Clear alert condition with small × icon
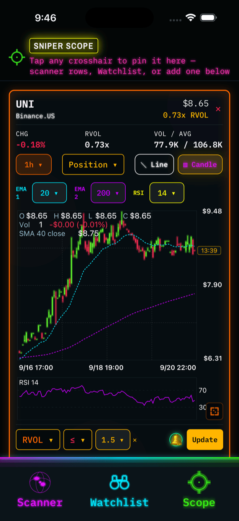Screen dimensions: 239x521 click(135, 440)
